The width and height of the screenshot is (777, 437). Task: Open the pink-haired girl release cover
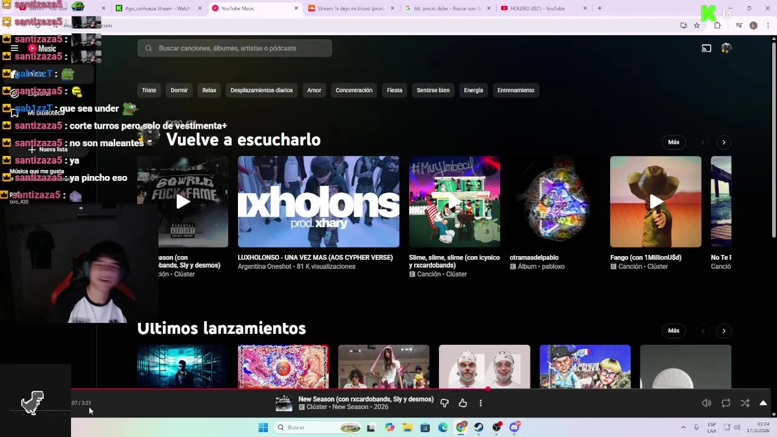pos(384,367)
